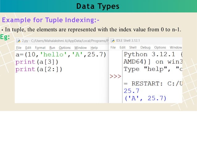Viewport: 197px width, 148px height.
Task: Click the Data Types slide title
Action: click(x=98, y=6)
